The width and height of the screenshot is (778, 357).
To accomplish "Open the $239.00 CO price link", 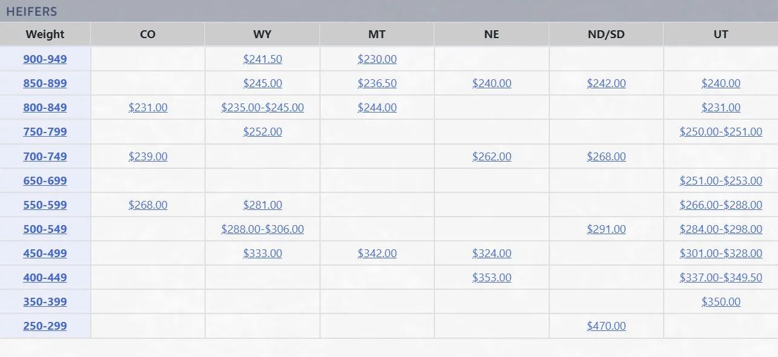I will tap(148, 157).
